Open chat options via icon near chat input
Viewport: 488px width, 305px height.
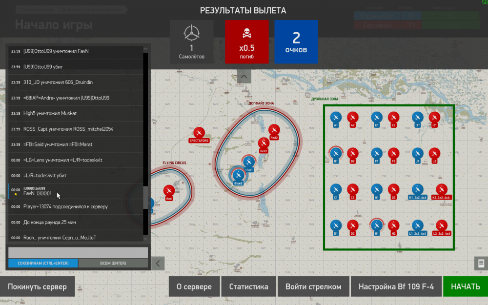pyautogui.click(x=480, y=263)
